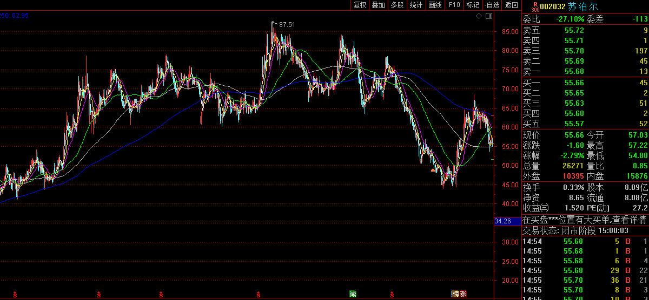Click the 最低 54.80 value
The width and height of the screenshot is (649, 300).
pyautogui.click(x=638, y=155)
